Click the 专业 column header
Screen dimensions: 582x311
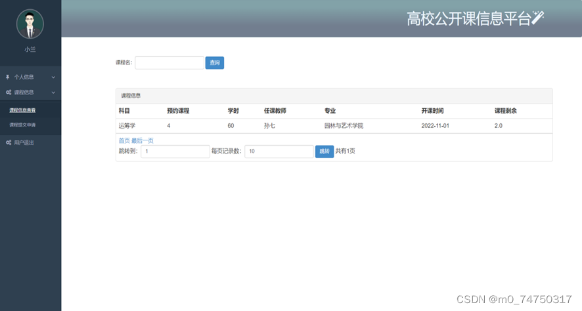pyautogui.click(x=330, y=111)
